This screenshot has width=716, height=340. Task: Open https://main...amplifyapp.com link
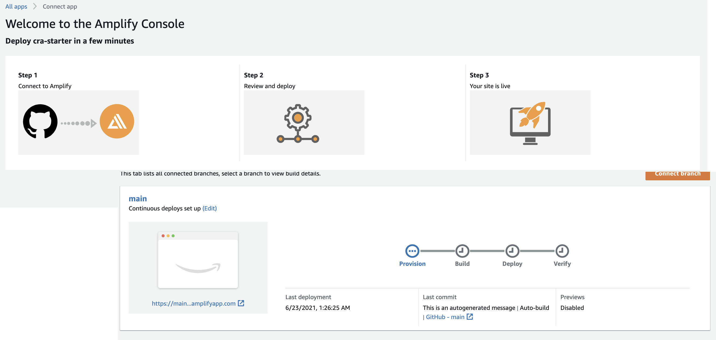point(194,303)
